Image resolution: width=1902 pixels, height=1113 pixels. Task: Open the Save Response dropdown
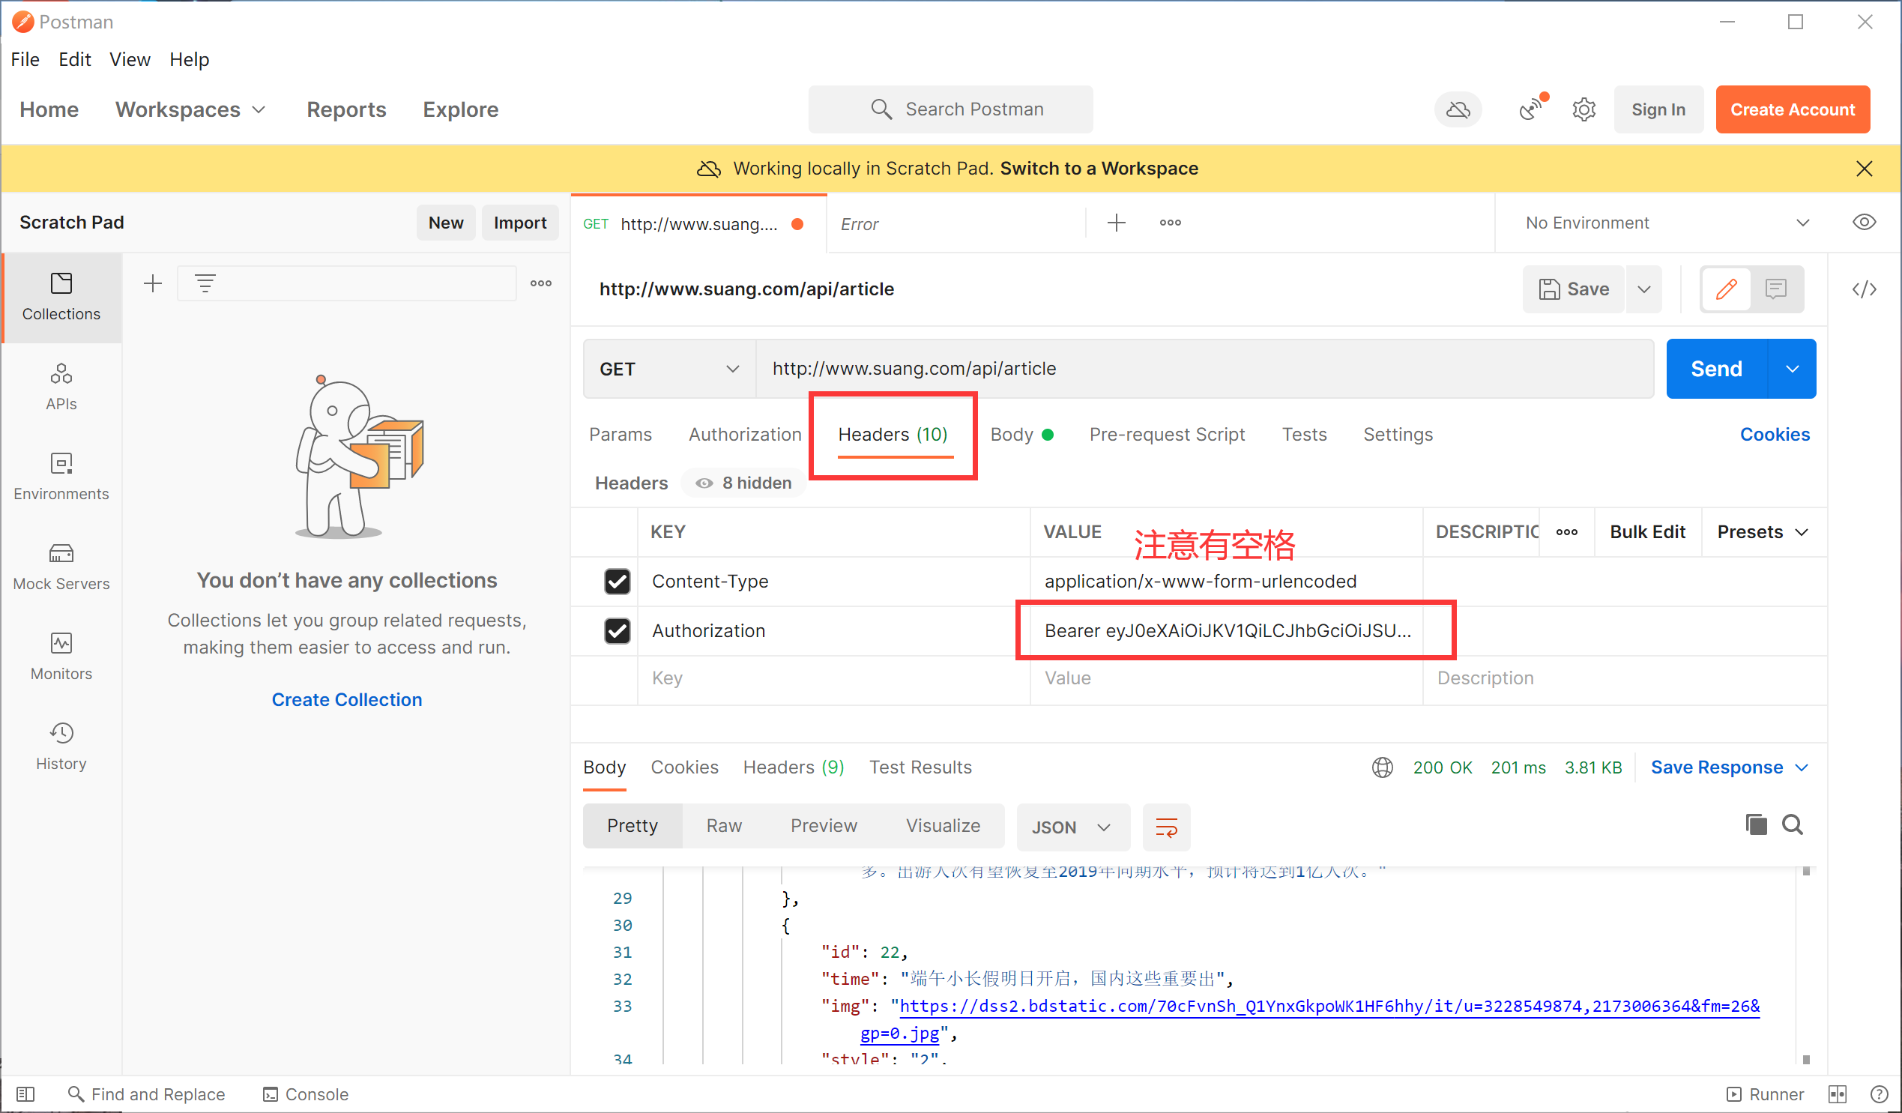click(1729, 767)
